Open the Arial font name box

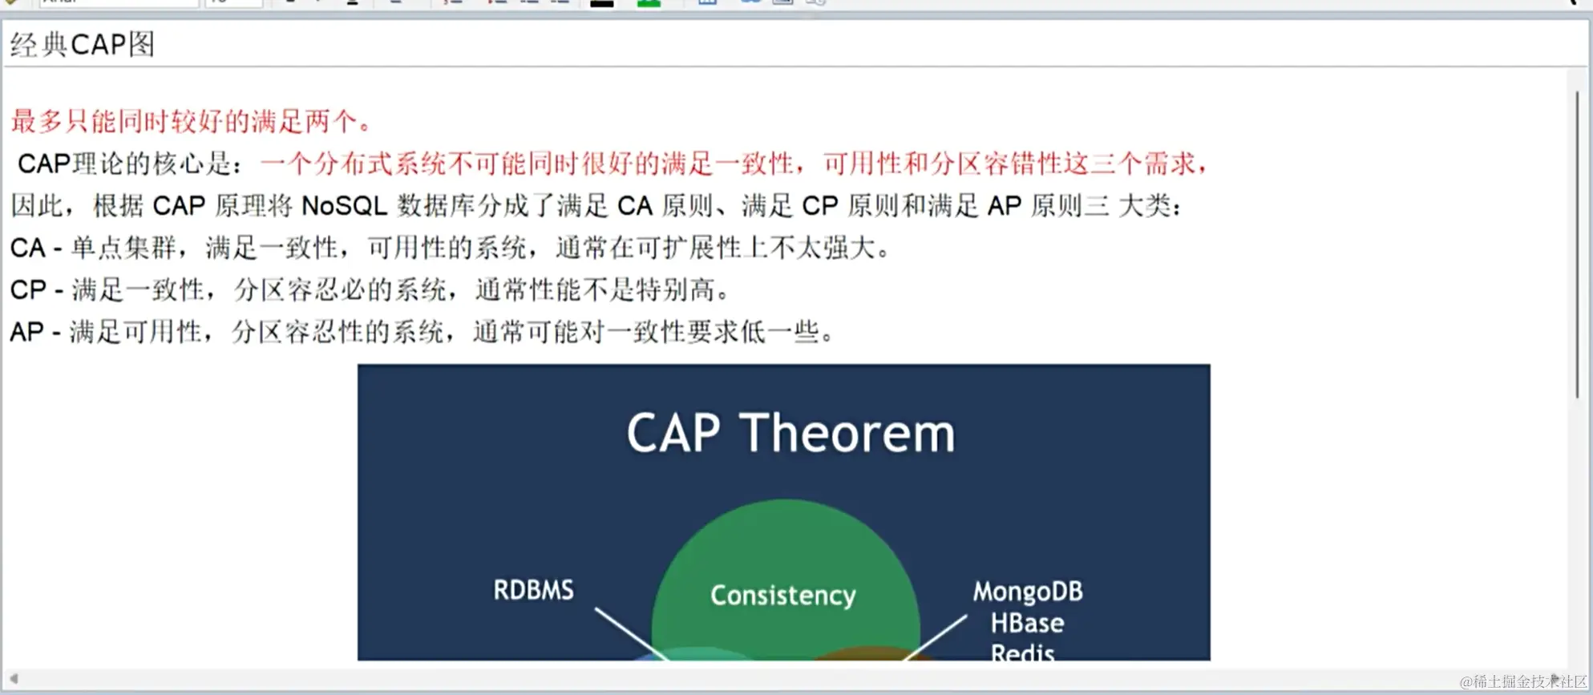click(x=119, y=3)
